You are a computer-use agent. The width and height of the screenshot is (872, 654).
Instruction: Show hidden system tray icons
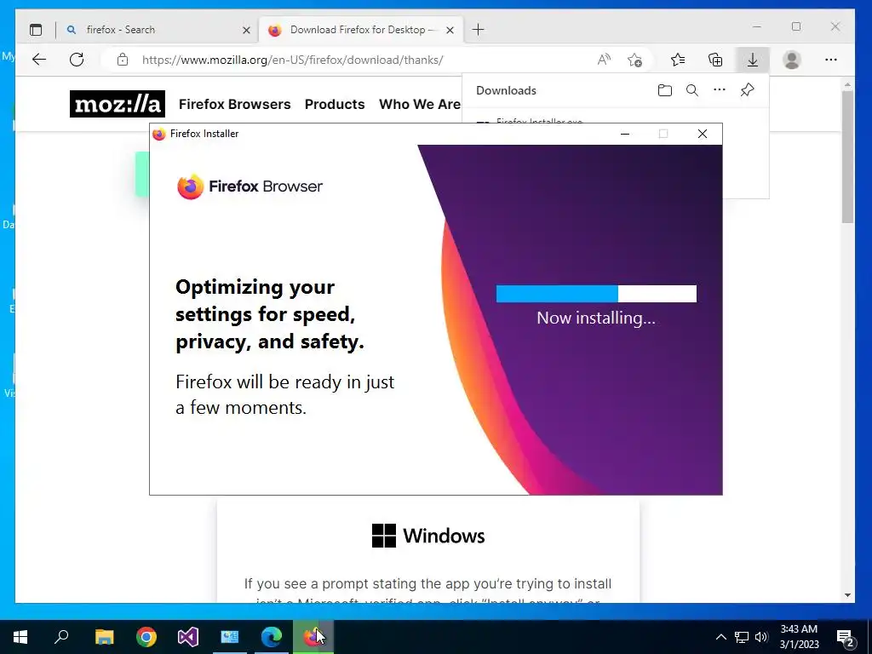(720, 637)
